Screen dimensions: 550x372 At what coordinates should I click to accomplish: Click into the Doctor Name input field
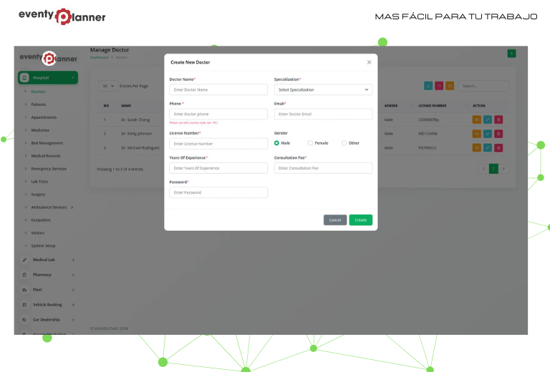coord(218,90)
